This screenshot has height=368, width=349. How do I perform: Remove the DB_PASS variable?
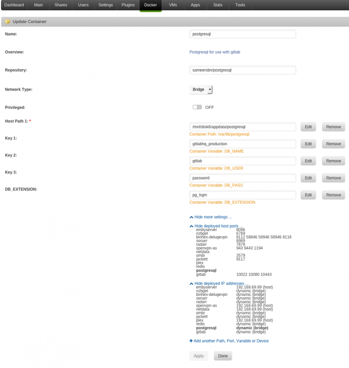(333, 178)
